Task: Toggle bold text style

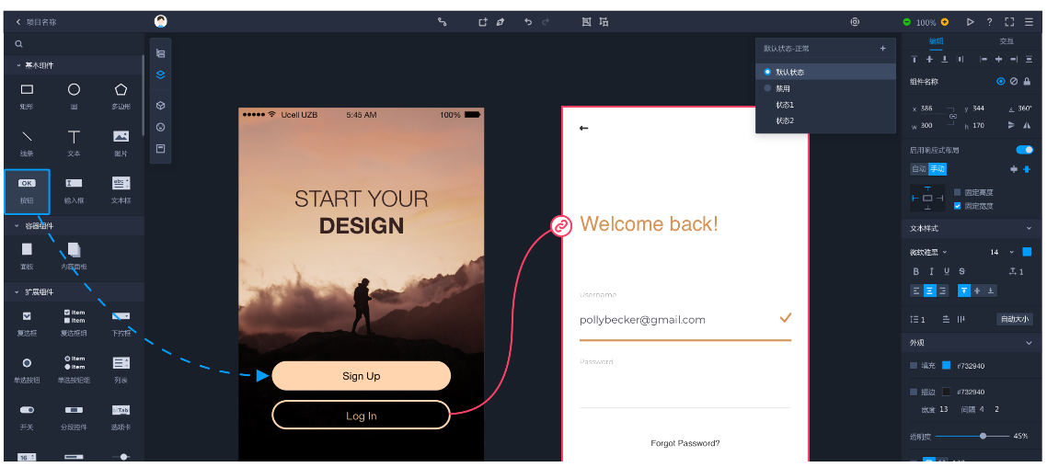Action: coord(916,271)
